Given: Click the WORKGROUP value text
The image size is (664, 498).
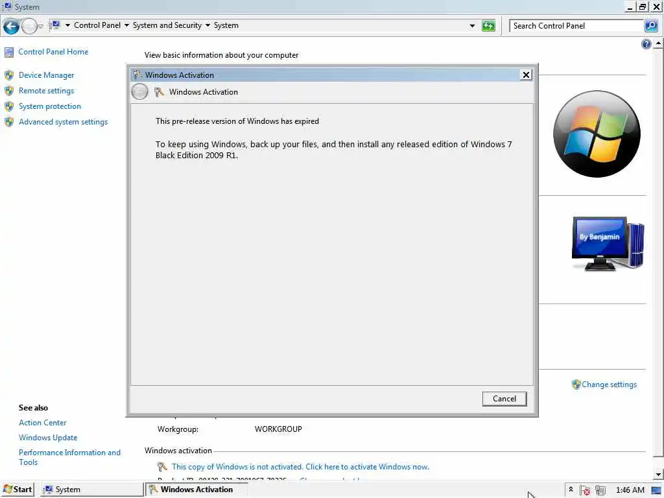Looking at the screenshot, I should (278, 429).
